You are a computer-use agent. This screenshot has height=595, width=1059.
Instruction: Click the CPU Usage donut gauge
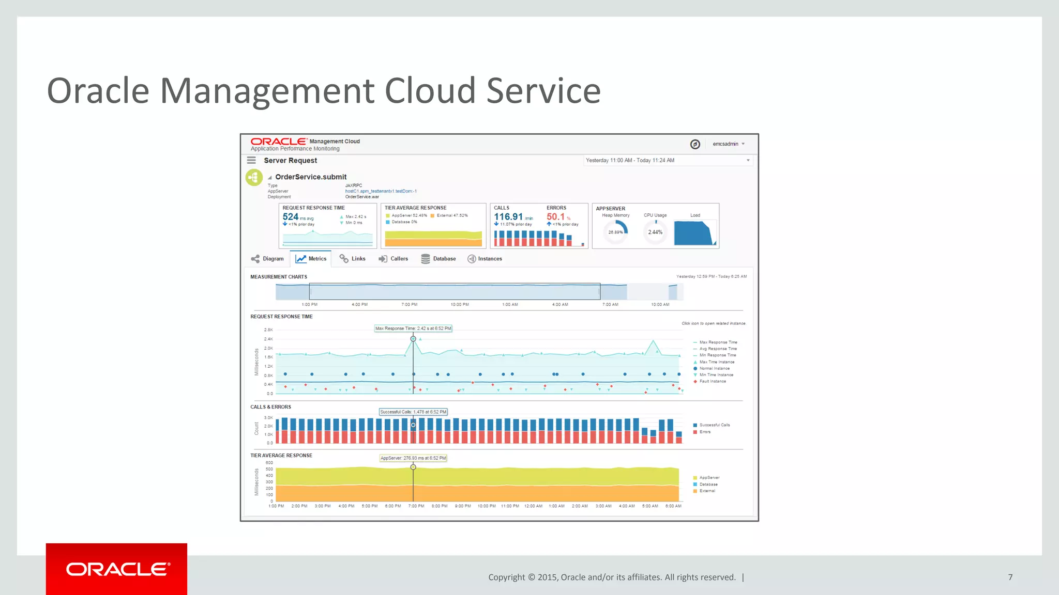click(655, 232)
